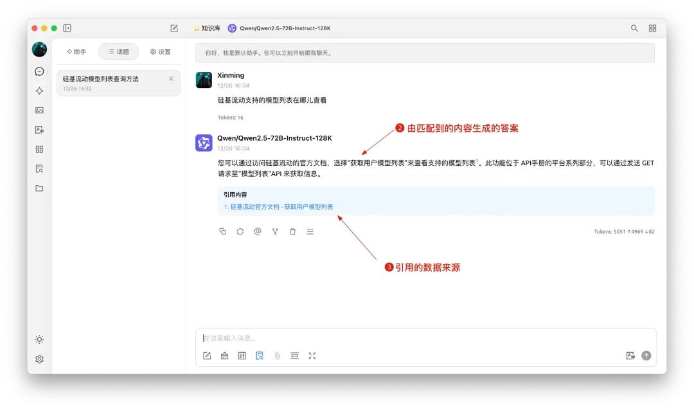694x410 pixels.
Task: Switch to the 设置 tab
Action: 160,52
